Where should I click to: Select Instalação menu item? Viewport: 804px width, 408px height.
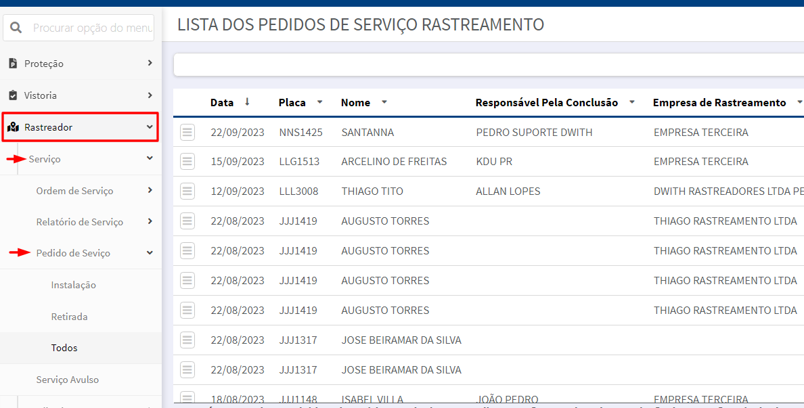(73, 285)
